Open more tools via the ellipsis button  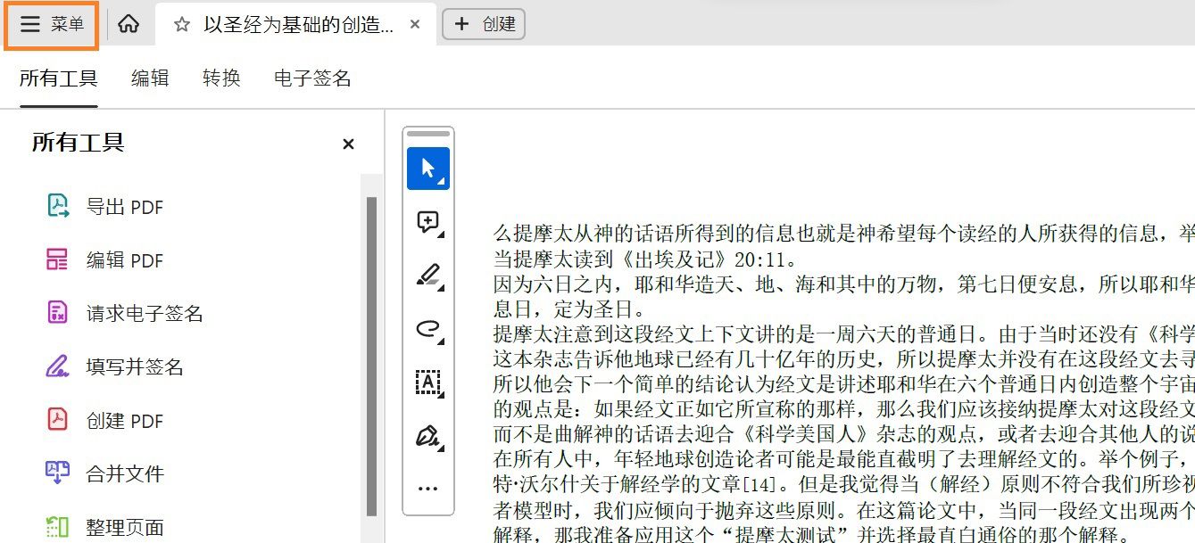coord(427,487)
